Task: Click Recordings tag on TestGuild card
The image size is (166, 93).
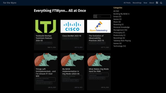Action: (x=48, y=43)
